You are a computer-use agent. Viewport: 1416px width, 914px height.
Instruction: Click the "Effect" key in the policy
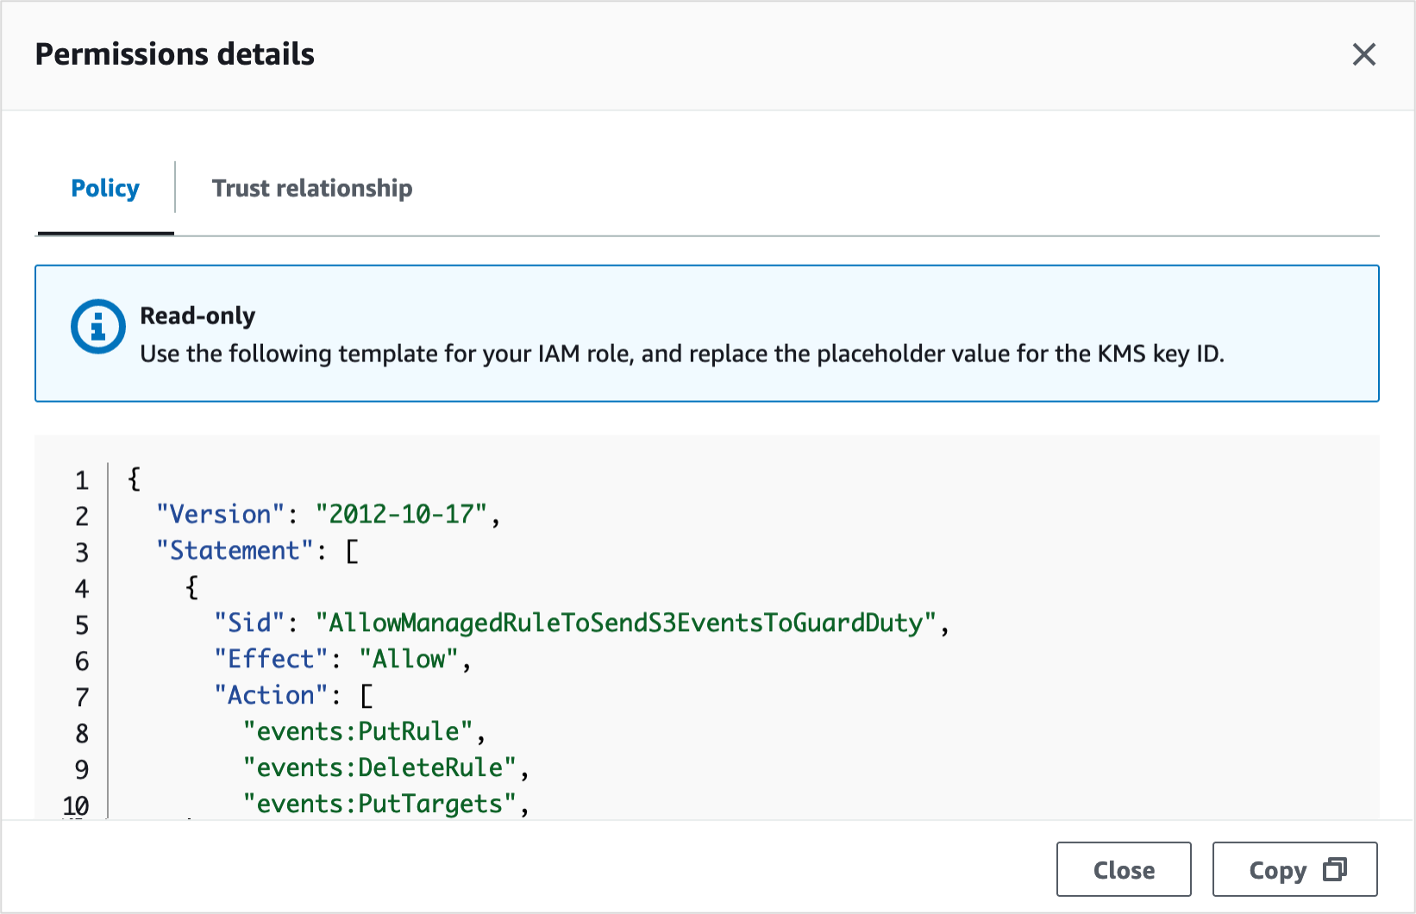tap(271, 660)
